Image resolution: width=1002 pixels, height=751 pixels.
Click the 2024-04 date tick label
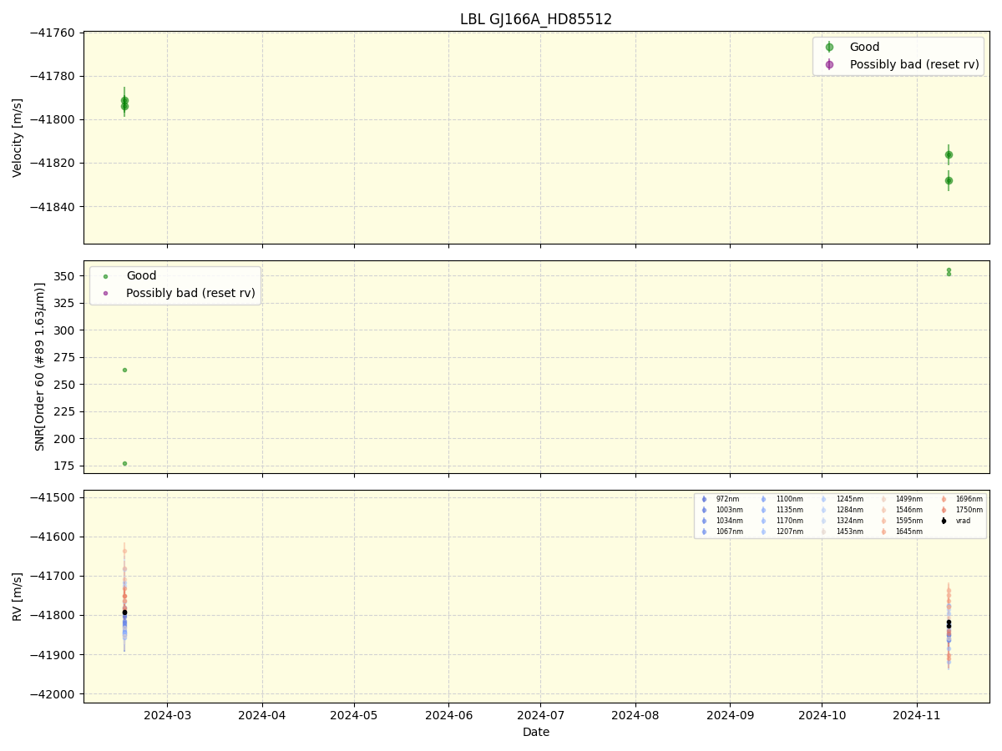coord(262,716)
